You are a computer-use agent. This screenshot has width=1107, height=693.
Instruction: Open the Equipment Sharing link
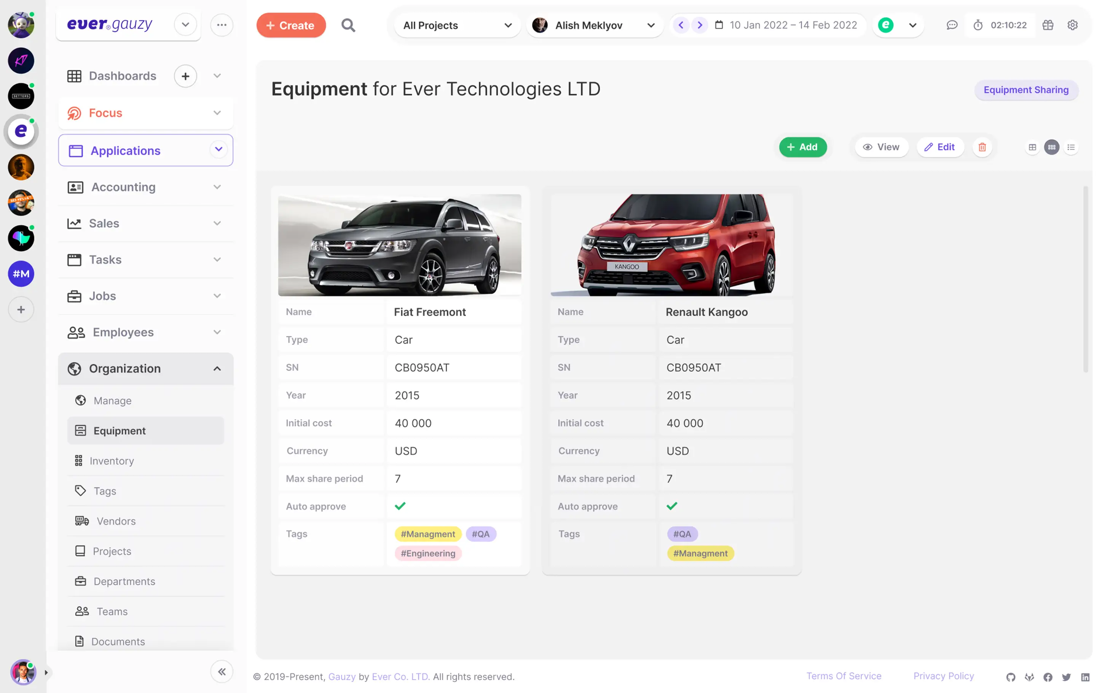point(1026,90)
